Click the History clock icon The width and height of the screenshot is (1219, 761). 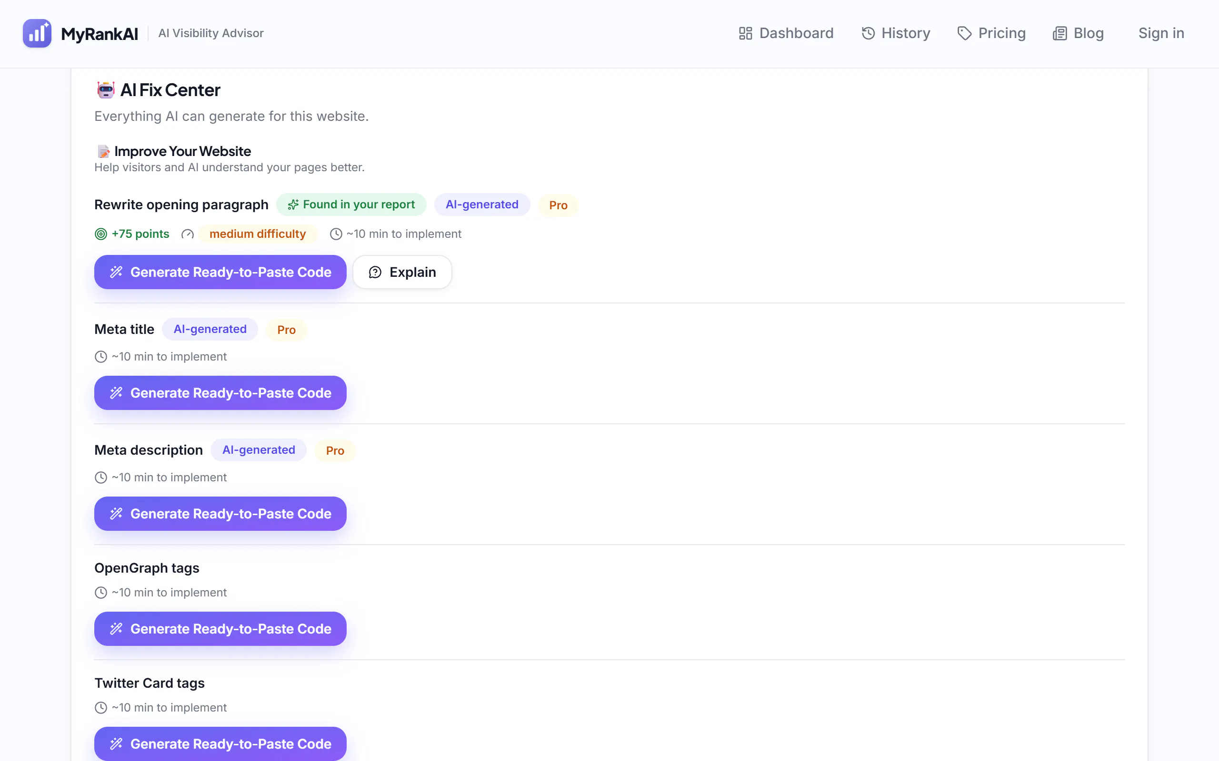point(869,33)
